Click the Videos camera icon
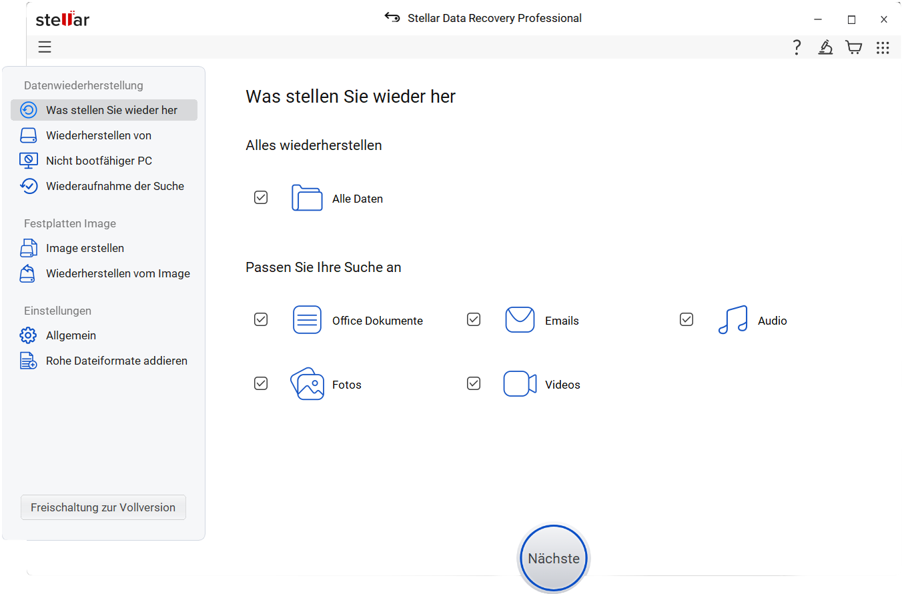Image resolution: width=902 pixels, height=594 pixels. pos(520,384)
